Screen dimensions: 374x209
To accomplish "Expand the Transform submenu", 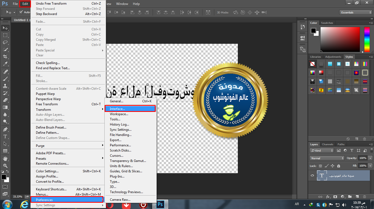I will pos(68,109).
